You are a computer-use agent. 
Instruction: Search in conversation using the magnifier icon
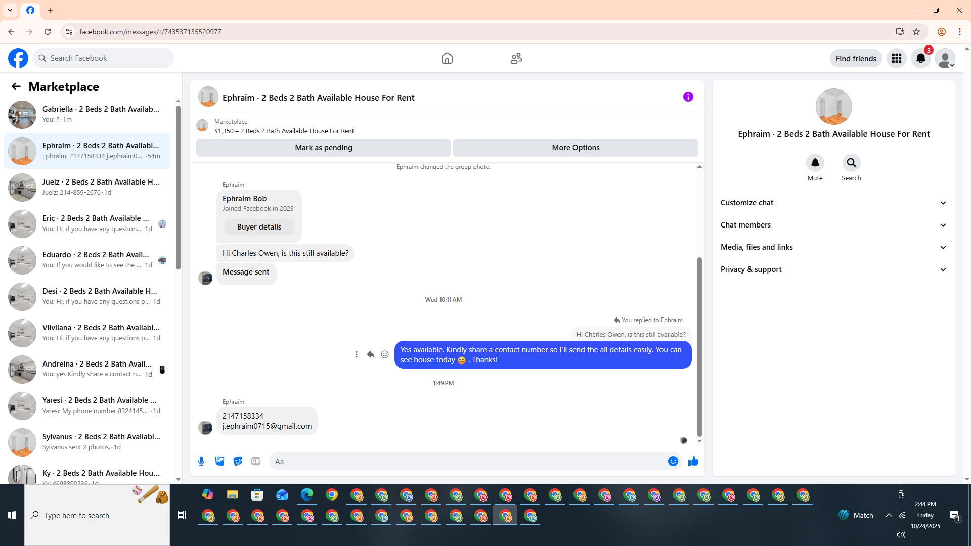852,163
